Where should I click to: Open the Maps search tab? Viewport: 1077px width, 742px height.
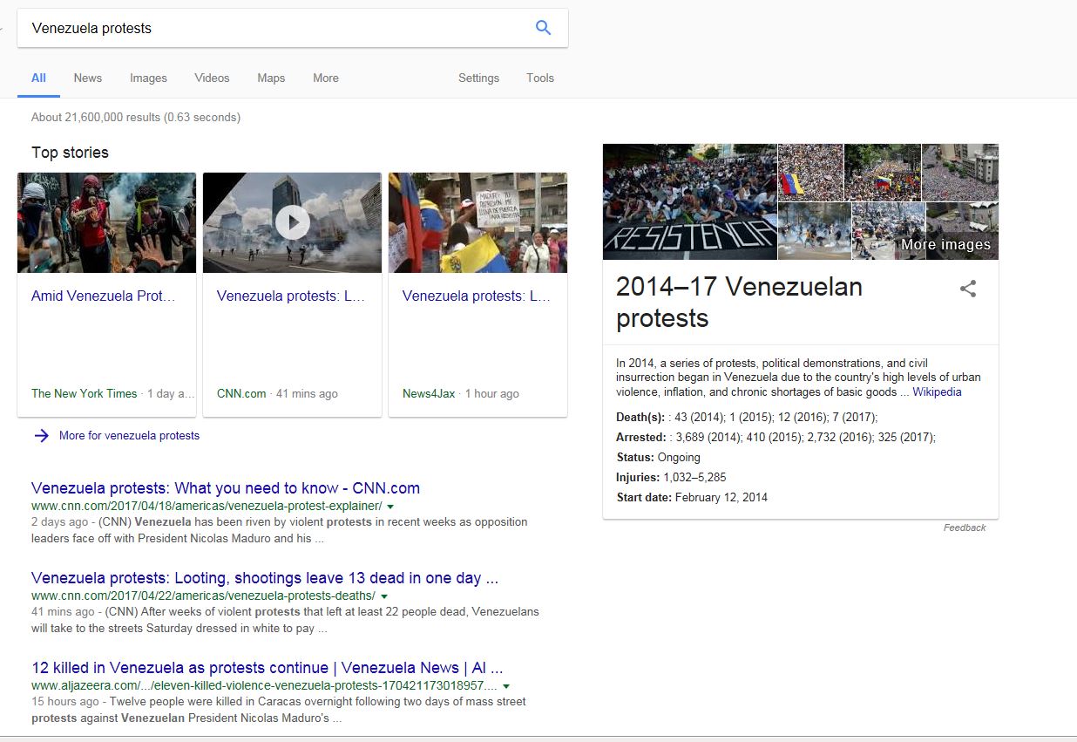pyautogui.click(x=271, y=78)
